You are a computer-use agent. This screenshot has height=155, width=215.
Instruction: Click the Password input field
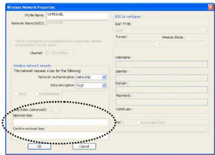click(x=161, y=102)
